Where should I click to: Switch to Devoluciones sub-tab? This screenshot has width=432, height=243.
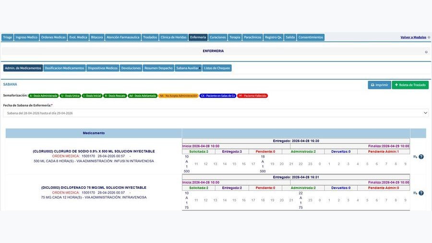131,68
